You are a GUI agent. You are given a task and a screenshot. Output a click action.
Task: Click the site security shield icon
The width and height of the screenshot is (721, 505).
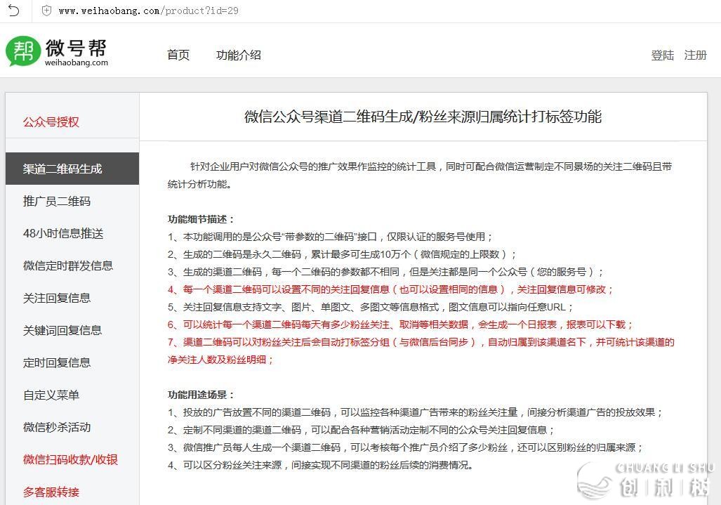point(46,11)
